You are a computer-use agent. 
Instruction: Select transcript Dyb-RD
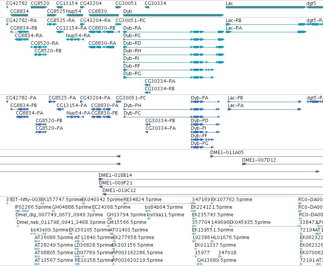[174, 47]
